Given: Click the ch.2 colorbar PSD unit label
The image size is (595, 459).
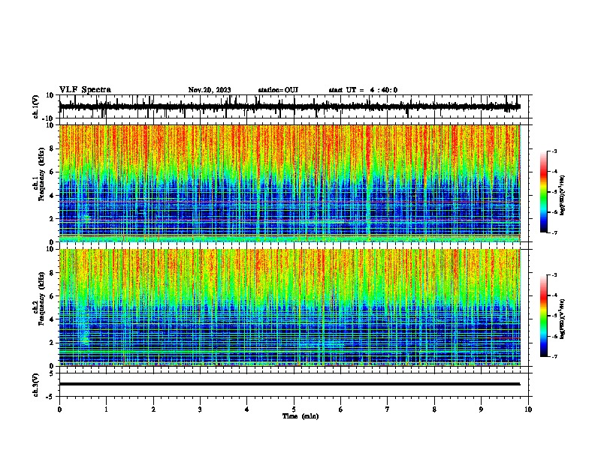Looking at the screenshot, I should click(563, 319).
